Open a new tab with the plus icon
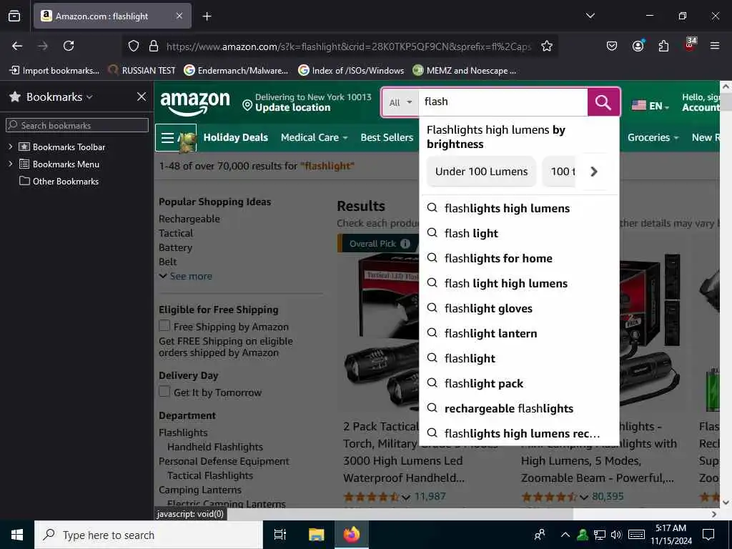This screenshot has height=549, width=732. [207, 16]
